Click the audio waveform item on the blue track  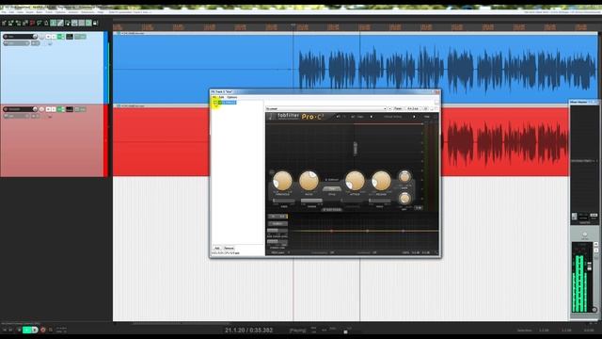click(355, 69)
